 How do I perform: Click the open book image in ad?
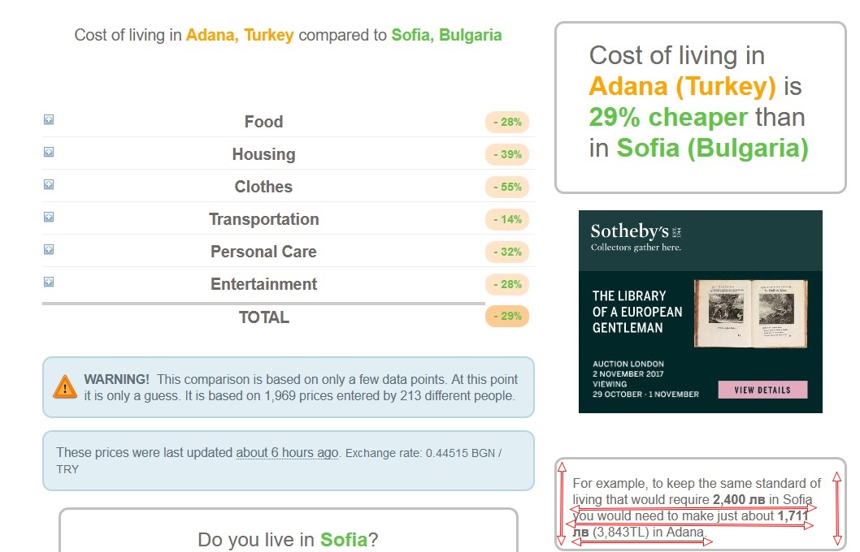click(751, 313)
